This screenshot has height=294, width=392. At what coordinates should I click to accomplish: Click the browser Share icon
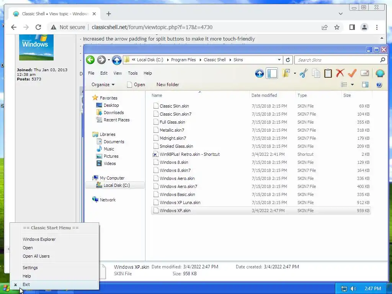tap(325, 27)
